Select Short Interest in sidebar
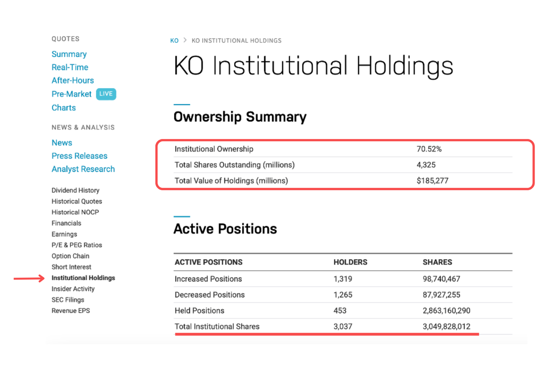The width and height of the screenshot is (553, 391). click(72, 267)
